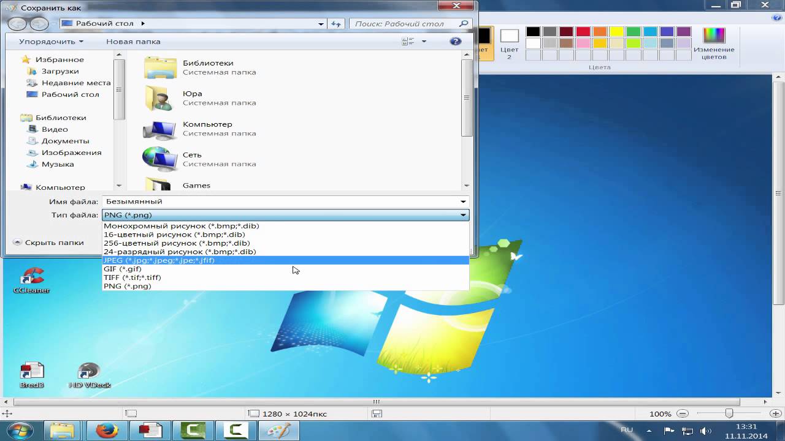
Task: Choose 16-цветный рисунок file type
Action: 285,235
